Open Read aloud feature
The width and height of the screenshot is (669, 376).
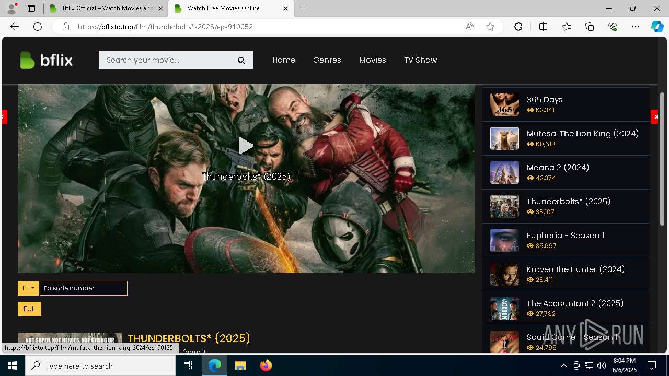tap(469, 27)
